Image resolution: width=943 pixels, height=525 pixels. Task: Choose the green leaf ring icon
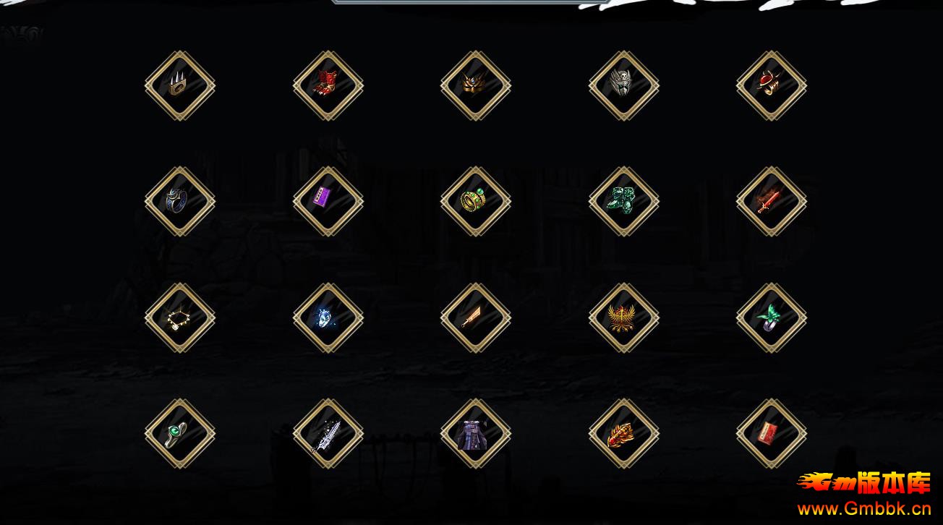[772, 317]
